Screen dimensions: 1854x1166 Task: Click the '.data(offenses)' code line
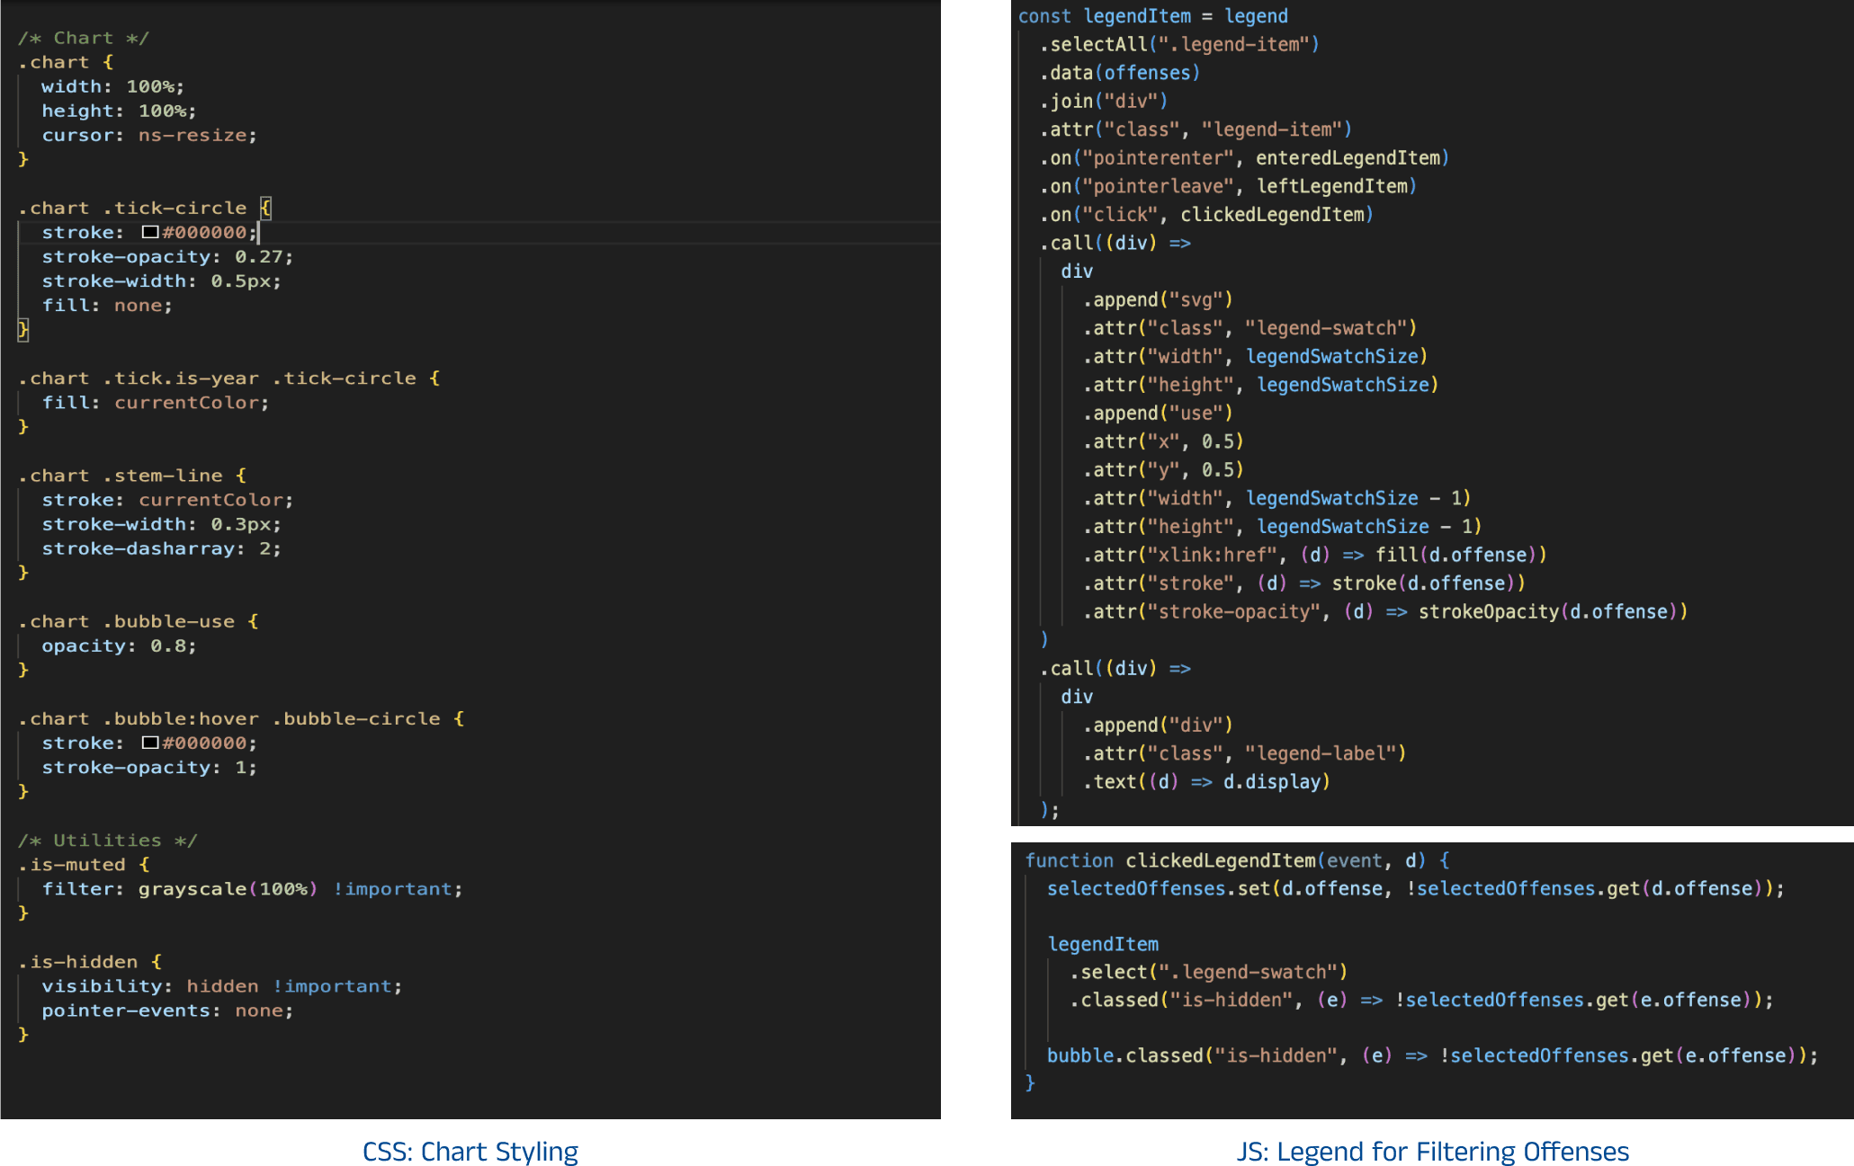click(x=1119, y=73)
